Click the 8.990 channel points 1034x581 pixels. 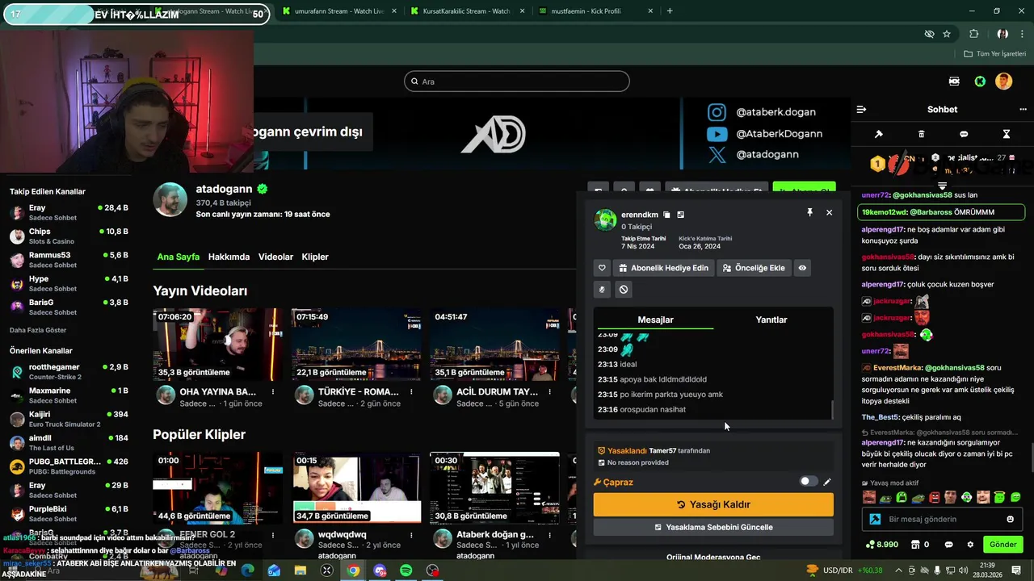pyautogui.click(x=881, y=545)
